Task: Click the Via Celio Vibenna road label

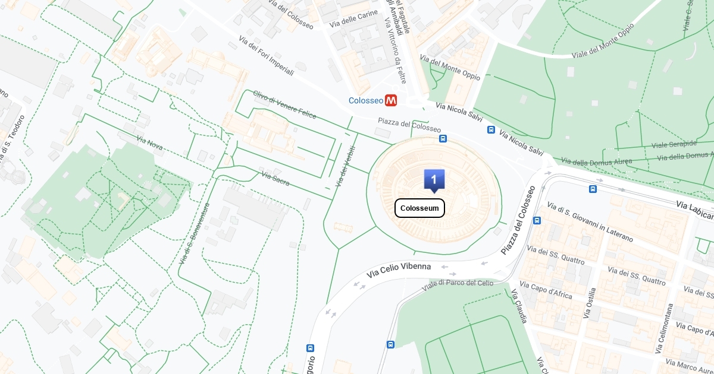Action: [399, 270]
